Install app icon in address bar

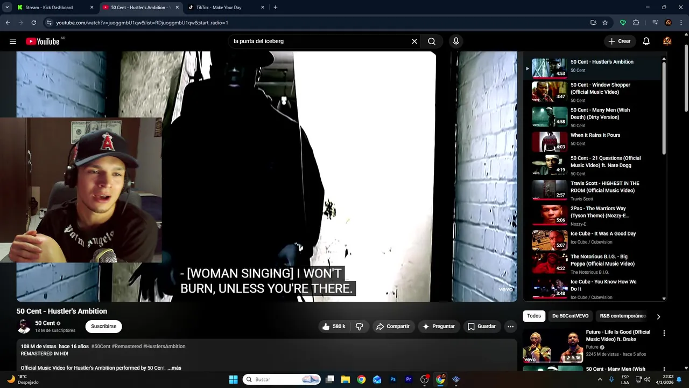(593, 23)
